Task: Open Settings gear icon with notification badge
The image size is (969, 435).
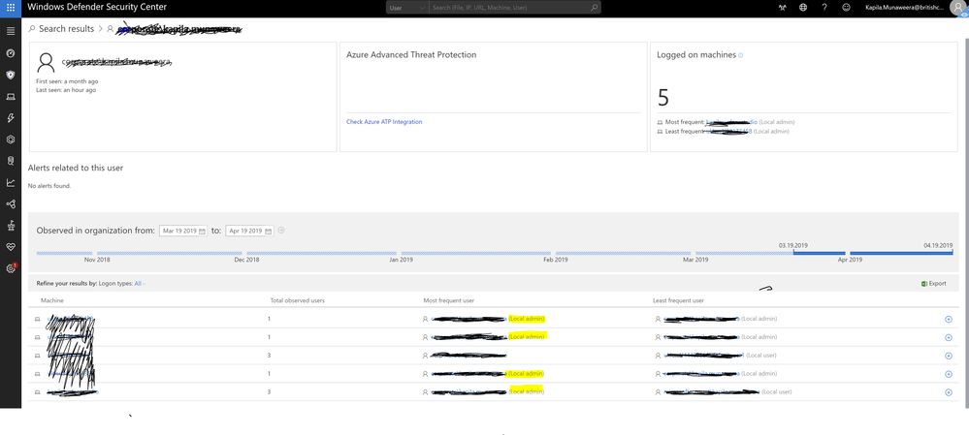Action: click(11, 268)
